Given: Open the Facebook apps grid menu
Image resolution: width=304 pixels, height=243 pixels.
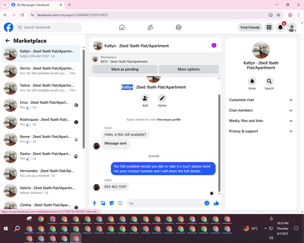Looking at the screenshot, I should click(x=269, y=27).
